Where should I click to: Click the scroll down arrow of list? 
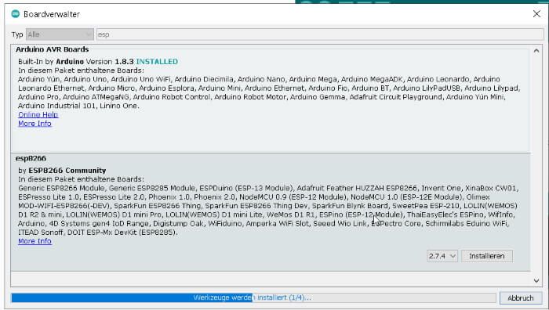point(536,280)
